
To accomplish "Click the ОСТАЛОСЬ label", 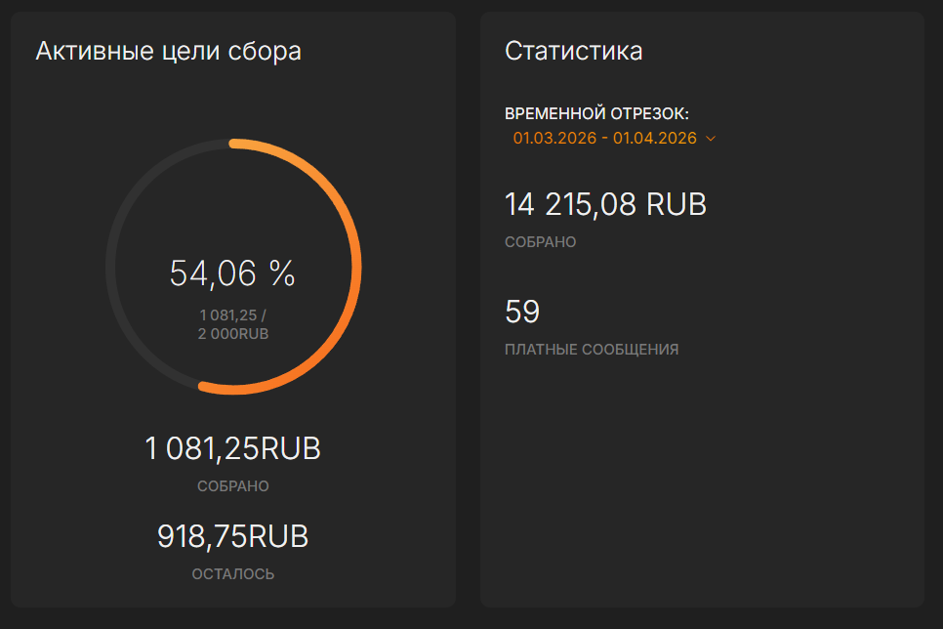I will click(x=233, y=574).
